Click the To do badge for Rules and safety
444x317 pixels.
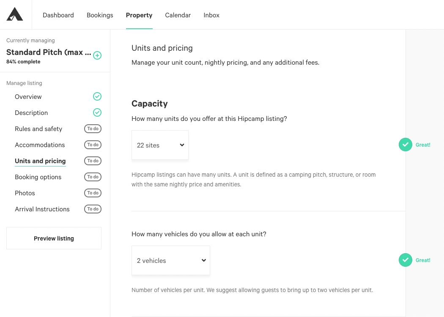pyautogui.click(x=93, y=129)
